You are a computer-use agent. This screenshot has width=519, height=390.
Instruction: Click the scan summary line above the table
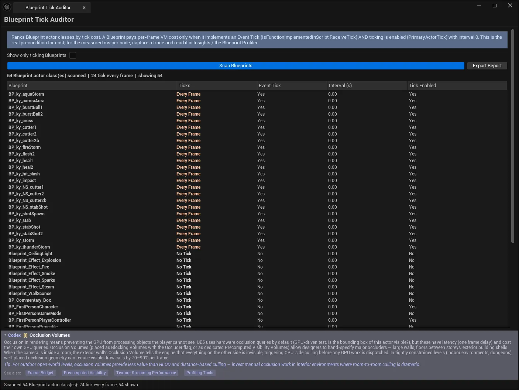click(85, 76)
